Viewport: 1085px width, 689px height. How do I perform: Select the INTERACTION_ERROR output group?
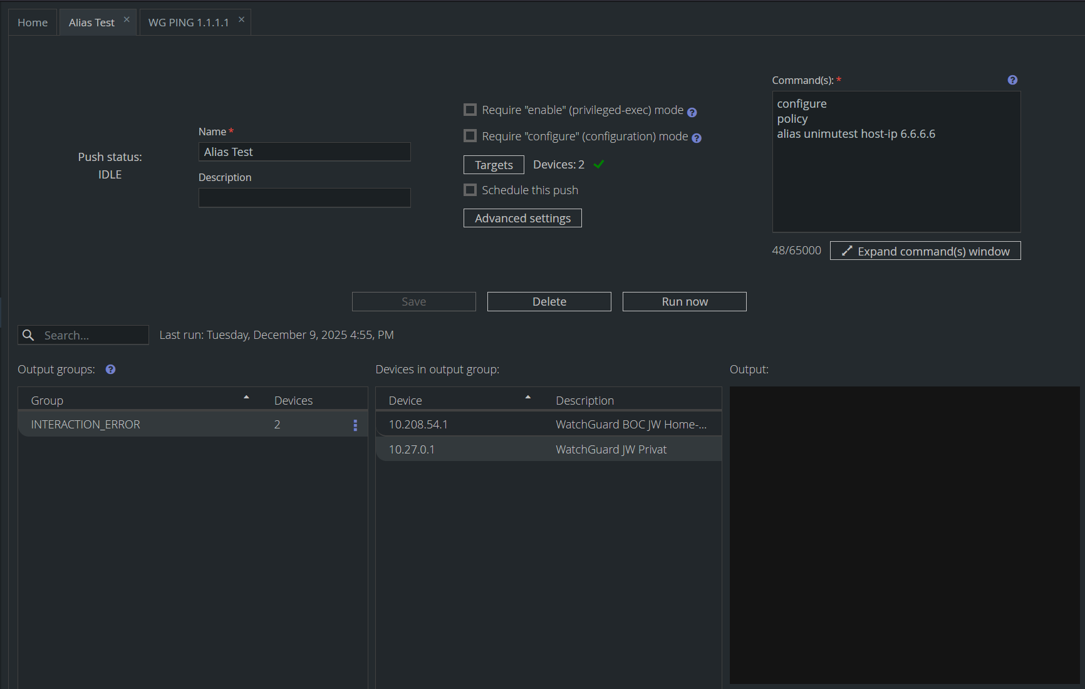tap(193, 424)
